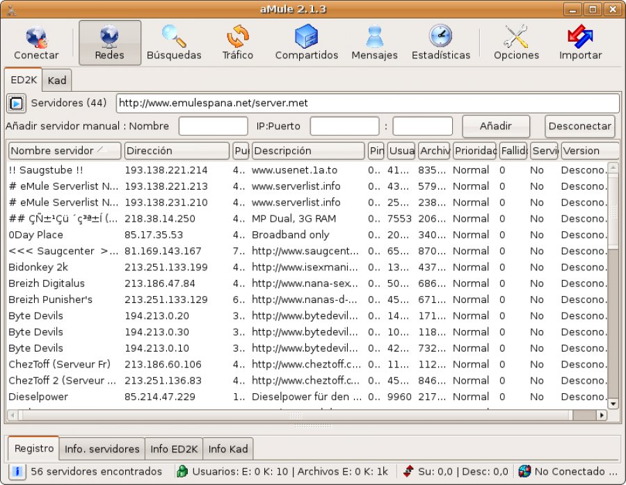The image size is (626, 485).
Task: Select the 'Breizh Digitalus' server
Action: [x=307, y=283]
